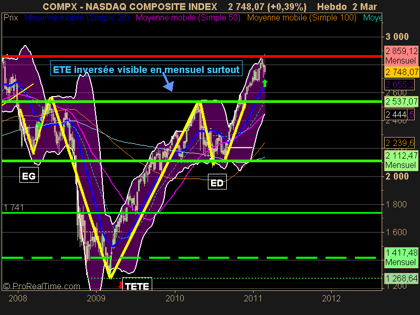Click the cut-off cyan 'Moye' legend entry
Screen dimensions: 420x315
tap(372, 18)
